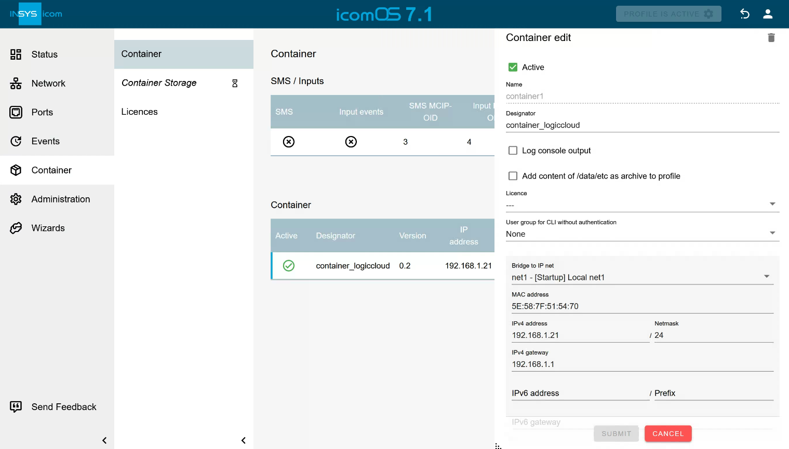Image resolution: width=789 pixels, height=449 pixels.
Task: Collapse the main sidebar with left chevron
Action: (104, 440)
